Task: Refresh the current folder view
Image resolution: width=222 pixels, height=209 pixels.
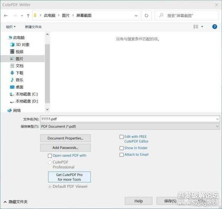Action: tap(147, 16)
